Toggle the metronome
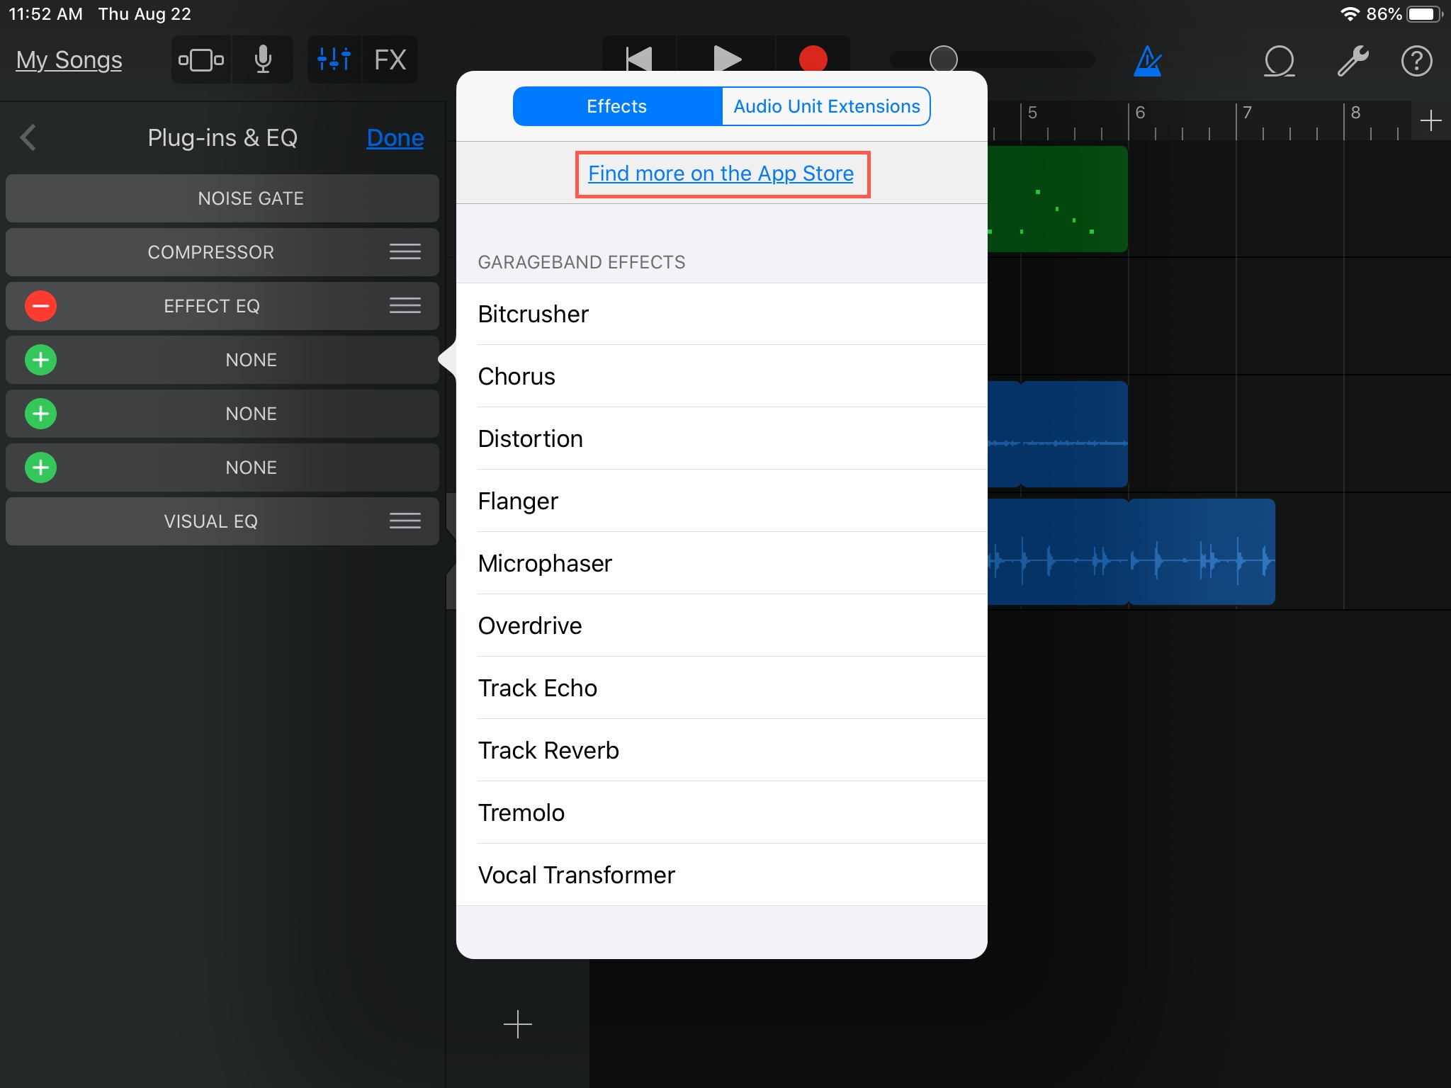 coord(1148,61)
